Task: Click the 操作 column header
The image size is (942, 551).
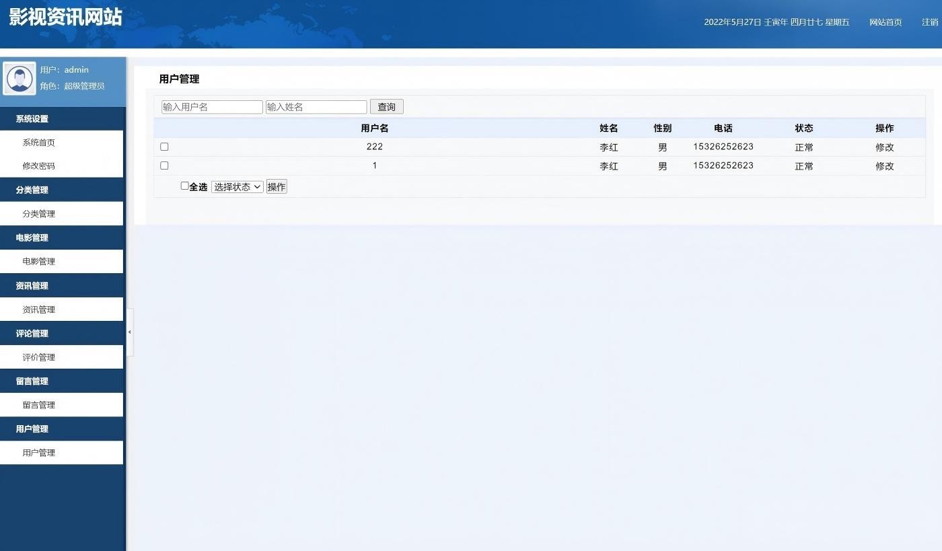Action: point(885,128)
